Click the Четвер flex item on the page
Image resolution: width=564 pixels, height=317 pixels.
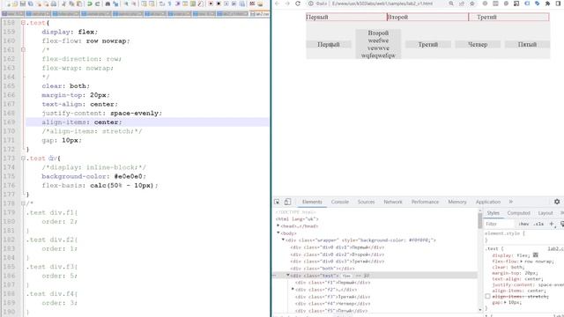tap(478, 45)
